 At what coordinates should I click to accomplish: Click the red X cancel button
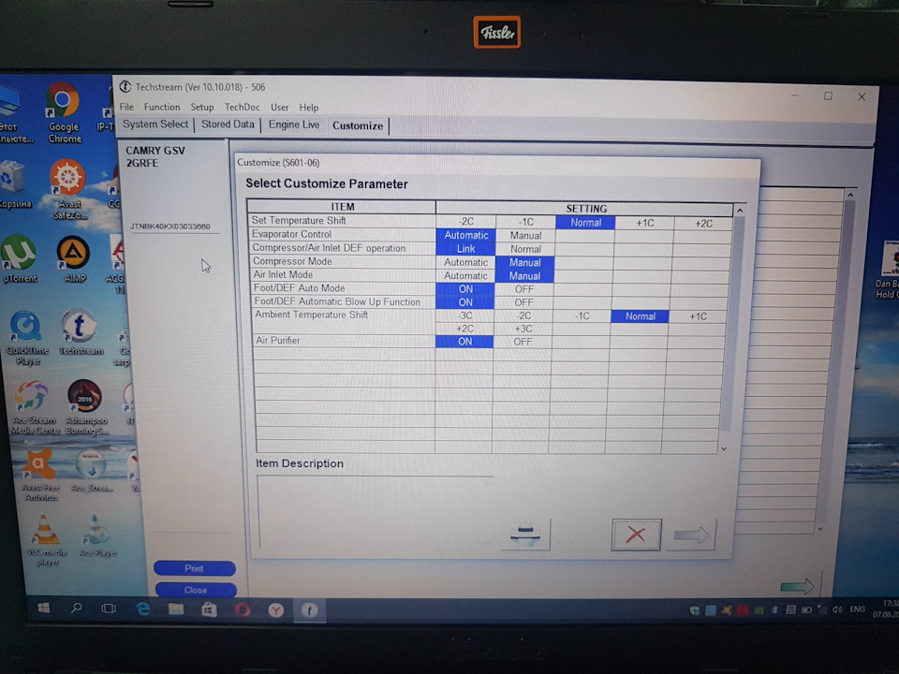(x=636, y=535)
